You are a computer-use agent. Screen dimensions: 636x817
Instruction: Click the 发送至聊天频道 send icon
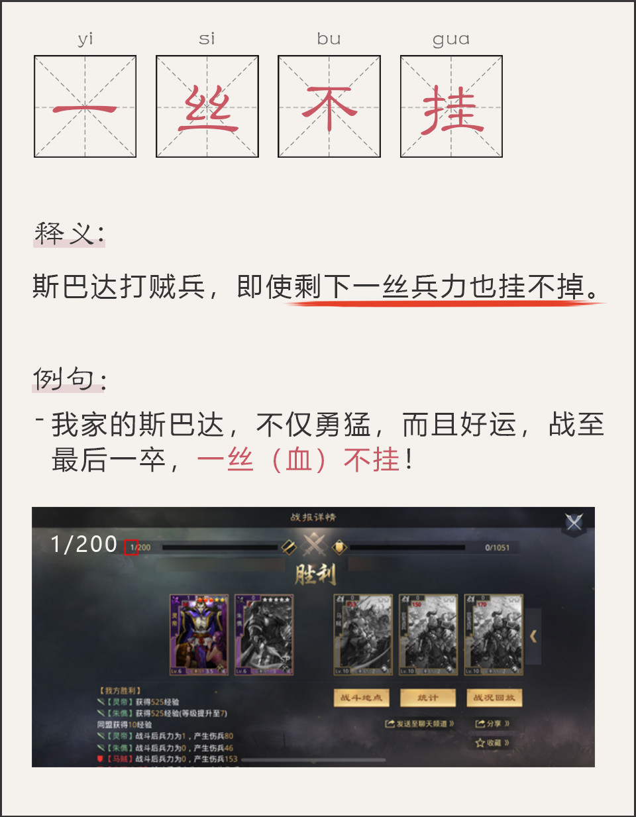[390, 724]
